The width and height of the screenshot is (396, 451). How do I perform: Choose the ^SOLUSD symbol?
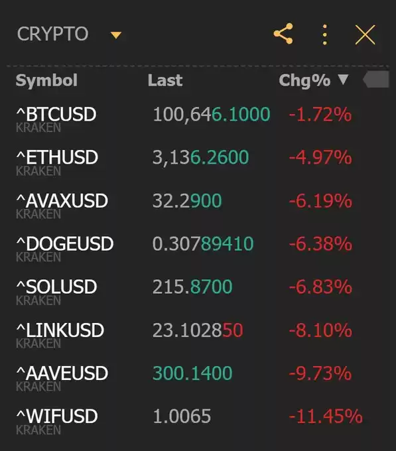[56, 287]
